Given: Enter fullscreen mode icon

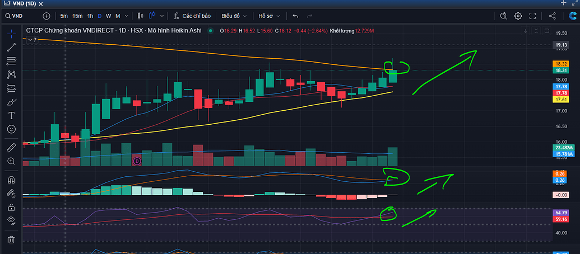Looking at the screenshot, I should coord(533,16).
